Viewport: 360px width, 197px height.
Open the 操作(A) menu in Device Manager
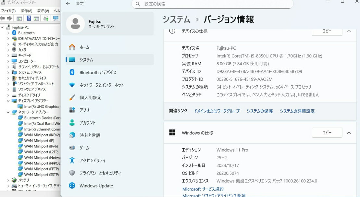tap(26, 11)
